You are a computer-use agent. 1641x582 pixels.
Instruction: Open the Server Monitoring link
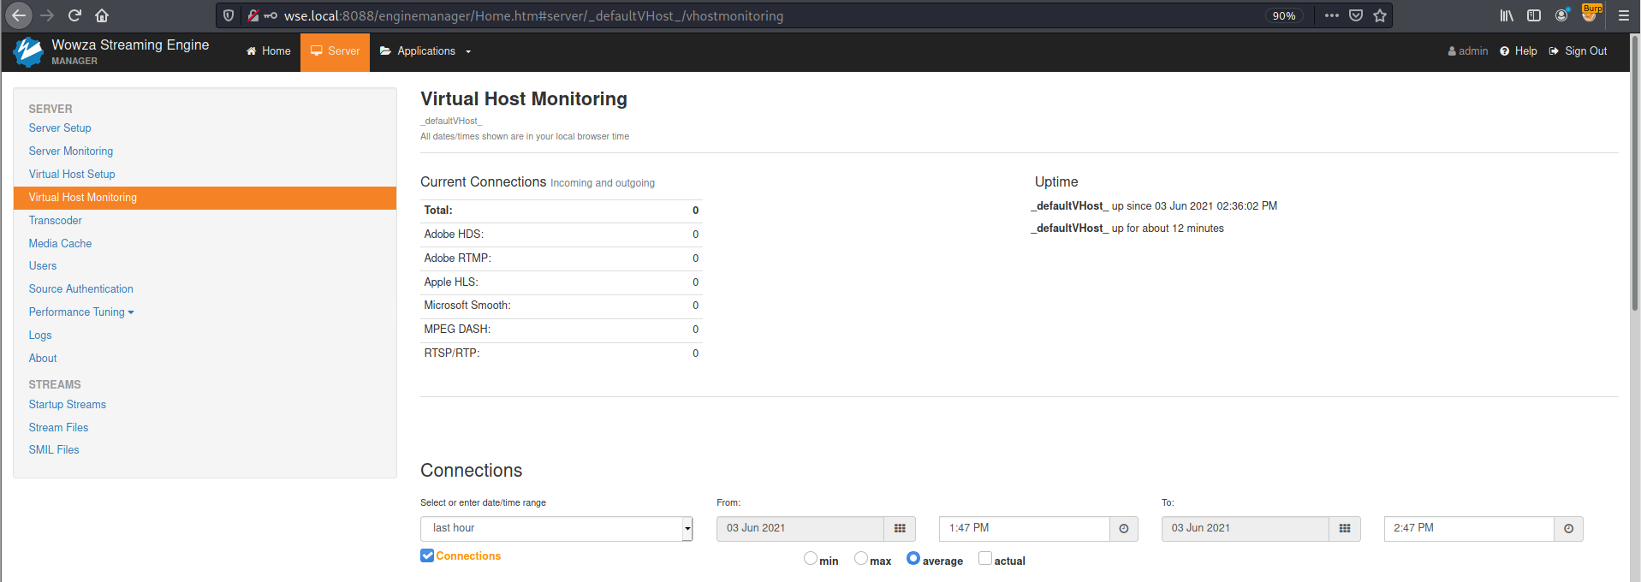(x=71, y=151)
